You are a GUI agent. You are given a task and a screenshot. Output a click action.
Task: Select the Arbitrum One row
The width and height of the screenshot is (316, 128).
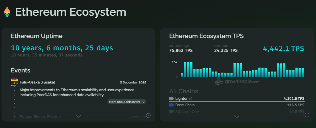pos(237,111)
